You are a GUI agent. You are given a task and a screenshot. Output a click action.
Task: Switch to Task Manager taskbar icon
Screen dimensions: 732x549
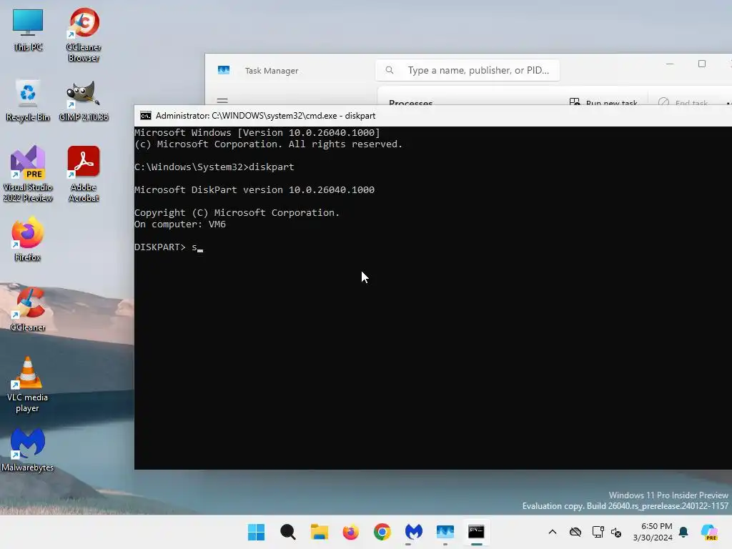point(445,532)
